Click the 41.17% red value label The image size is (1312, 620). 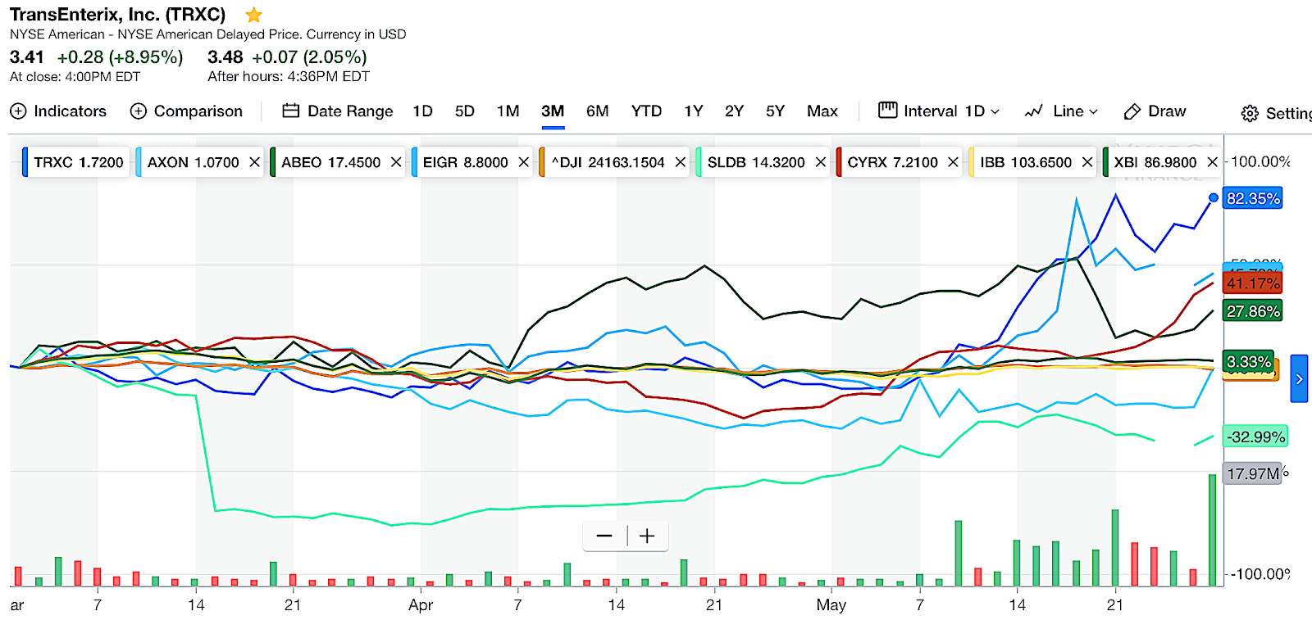point(1252,283)
